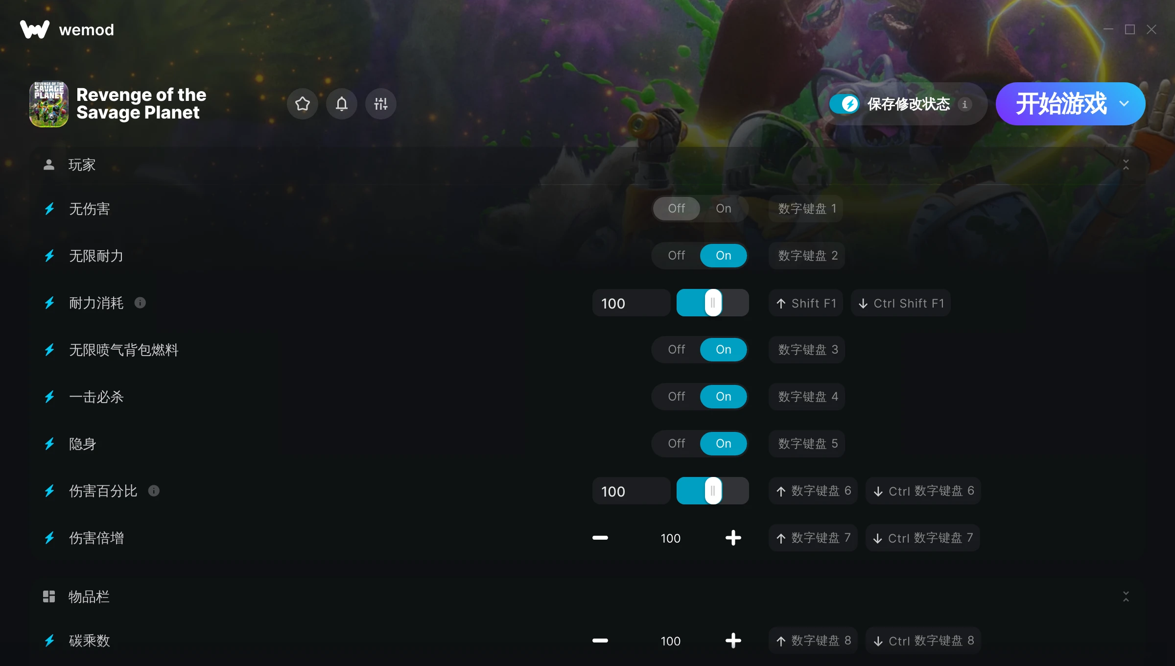Click the minus icon for 碳乘数
Image resolution: width=1175 pixels, height=666 pixels.
[x=600, y=641]
